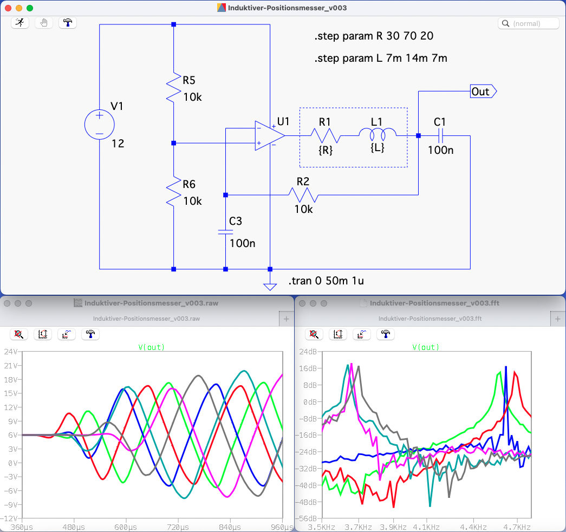Click the 12 value of source V1
This screenshot has width=566, height=532.
(118, 144)
